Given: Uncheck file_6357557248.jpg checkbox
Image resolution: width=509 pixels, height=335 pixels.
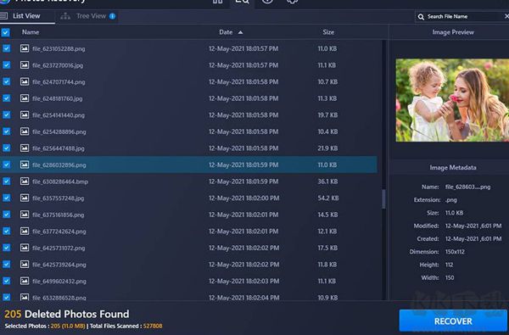Looking at the screenshot, I should point(7,198).
